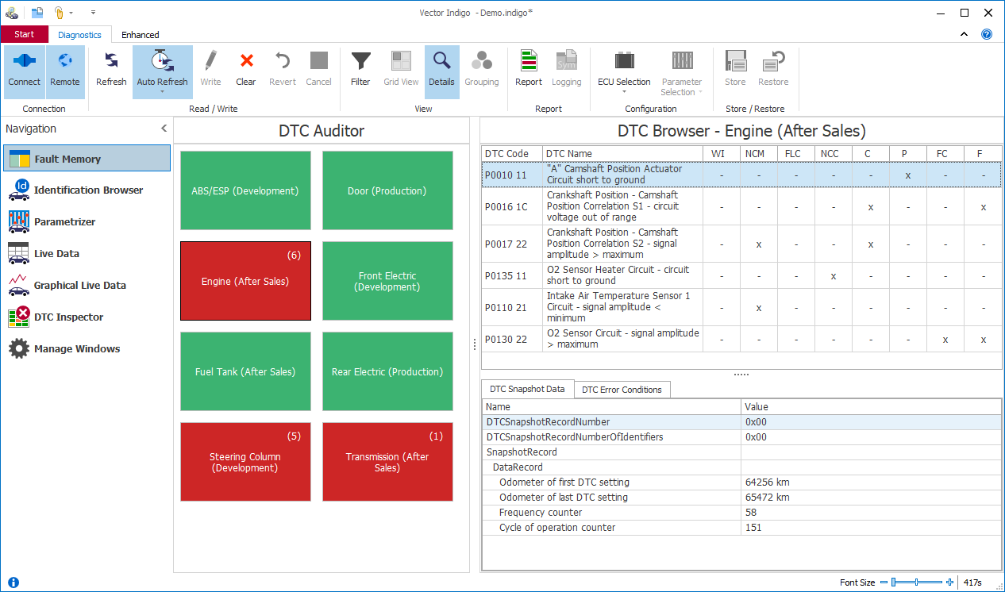This screenshot has width=1005, height=592.
Task: Click the Logging icon
Action: coord(566,61)
